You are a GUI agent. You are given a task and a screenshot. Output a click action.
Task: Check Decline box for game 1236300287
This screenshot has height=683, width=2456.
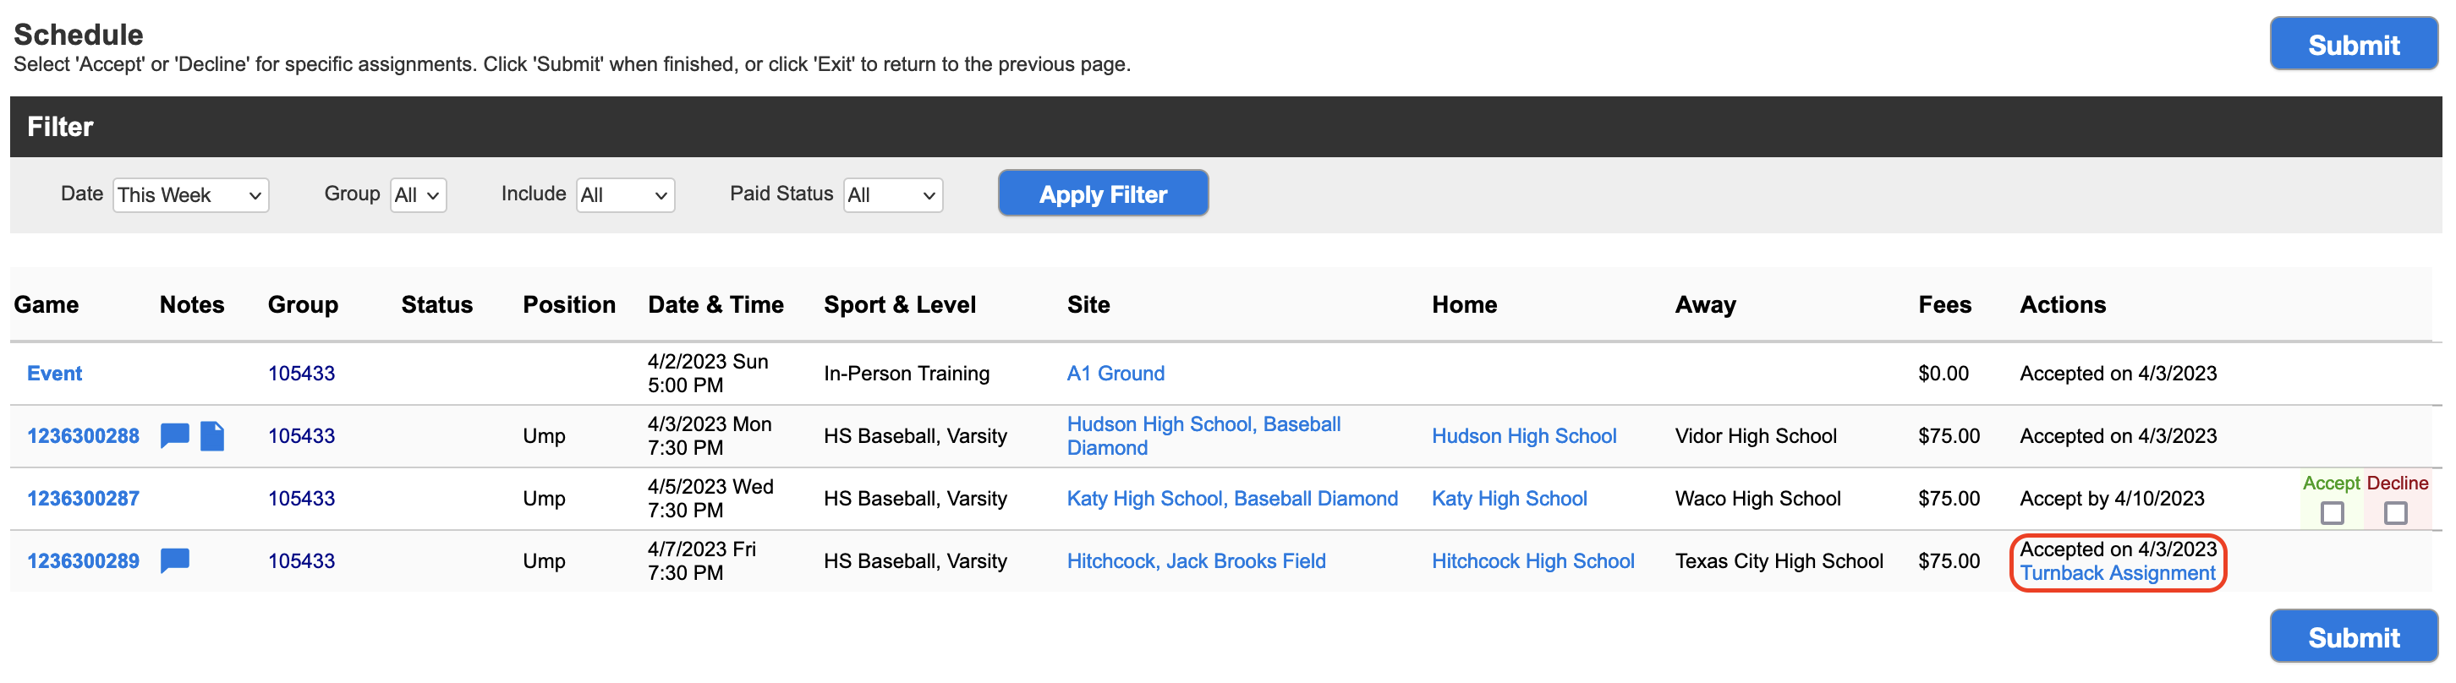coord(2395,512)
